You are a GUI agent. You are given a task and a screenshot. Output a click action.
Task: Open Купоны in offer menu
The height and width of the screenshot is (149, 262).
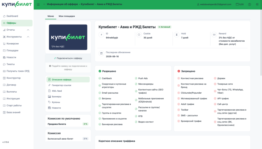[68, 102]
